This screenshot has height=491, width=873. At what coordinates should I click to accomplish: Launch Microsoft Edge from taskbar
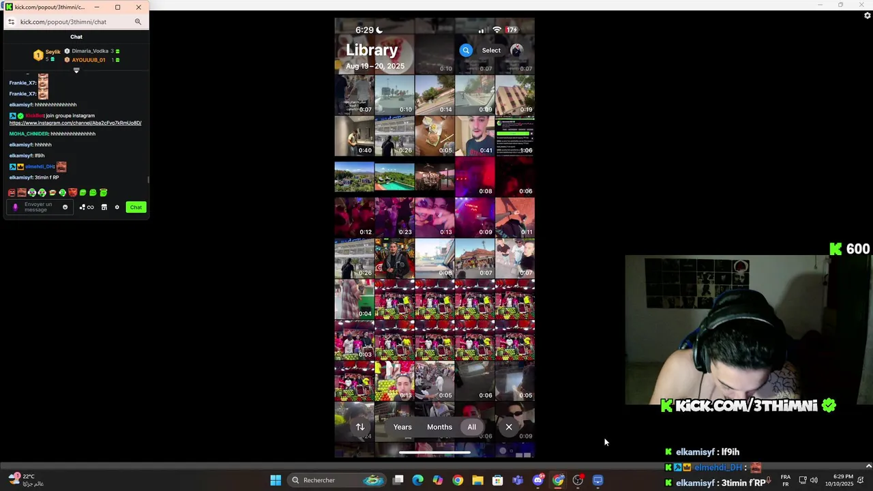(418, 480)
